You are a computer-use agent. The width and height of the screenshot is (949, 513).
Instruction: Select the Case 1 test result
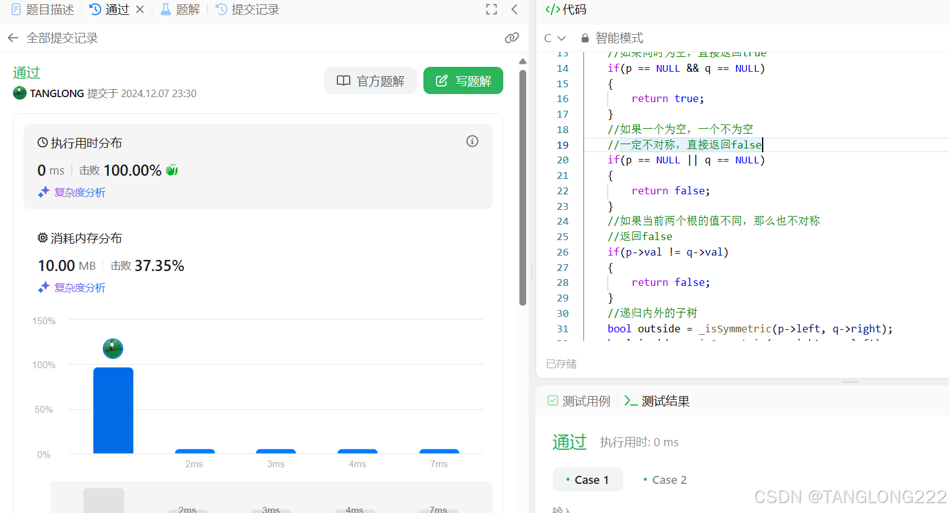coord(587,480)
